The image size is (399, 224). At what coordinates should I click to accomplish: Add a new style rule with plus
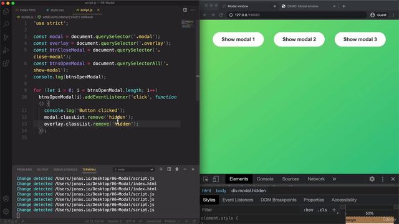click(x=334, y=210)
